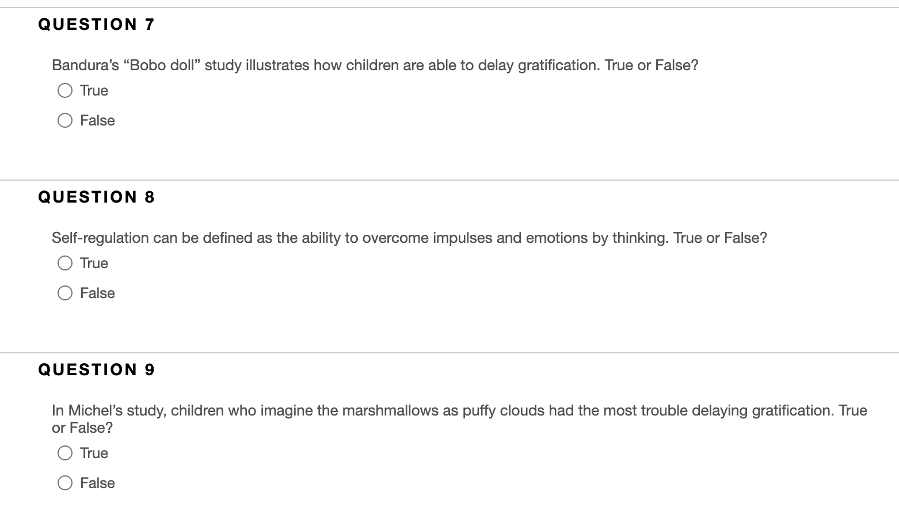This screenshot has width=899, height=526.
Task: Click the 'True' label text in Question 9
Action: click(x=94, y=453)
